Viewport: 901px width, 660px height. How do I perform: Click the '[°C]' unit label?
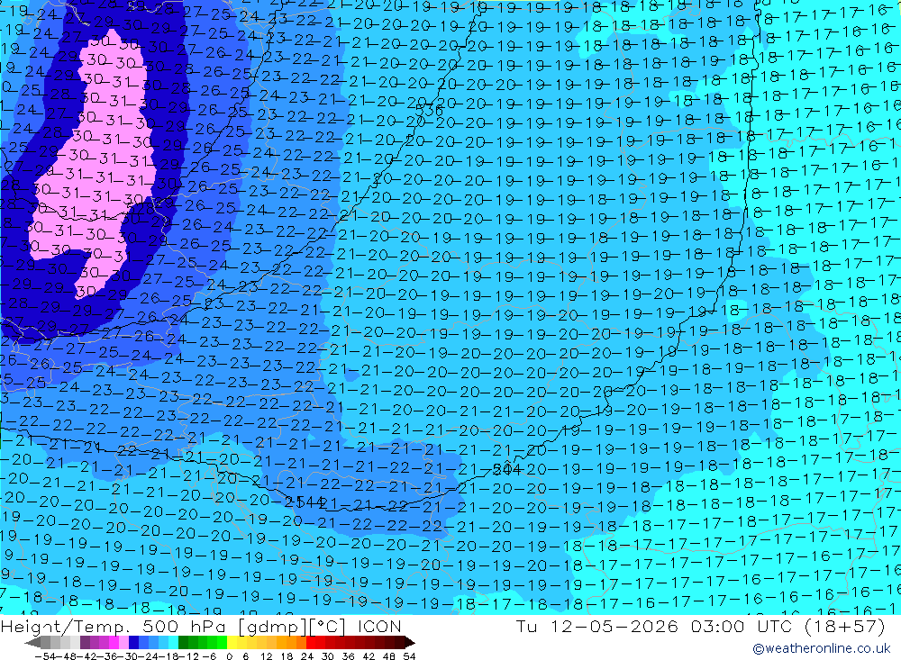tap(329, 627)
